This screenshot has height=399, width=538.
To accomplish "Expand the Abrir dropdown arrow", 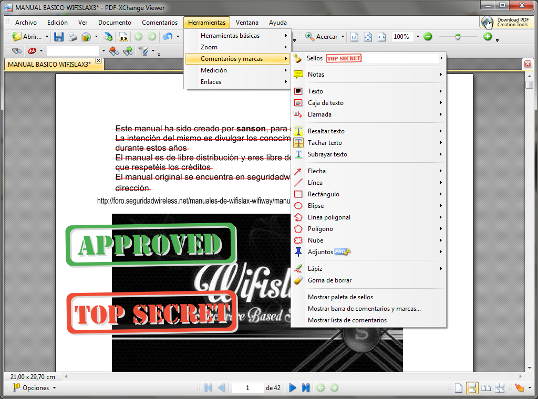I will point(47,37).
